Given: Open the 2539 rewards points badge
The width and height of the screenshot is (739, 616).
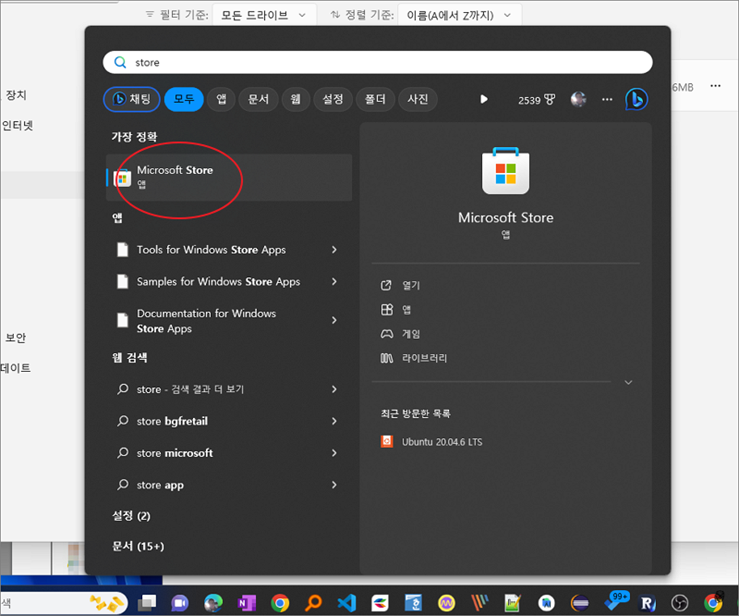Looking at the screenshot, I should (x=536, y=100).
